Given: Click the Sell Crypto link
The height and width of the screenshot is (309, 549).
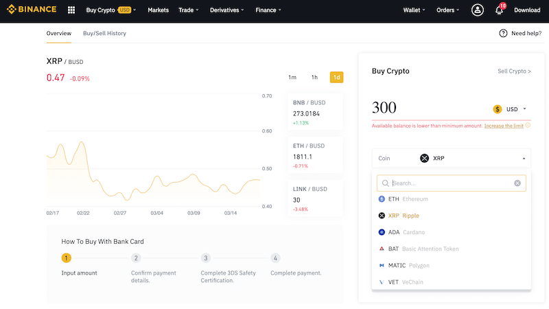Looking at the screenshot, I should [514, 71].
